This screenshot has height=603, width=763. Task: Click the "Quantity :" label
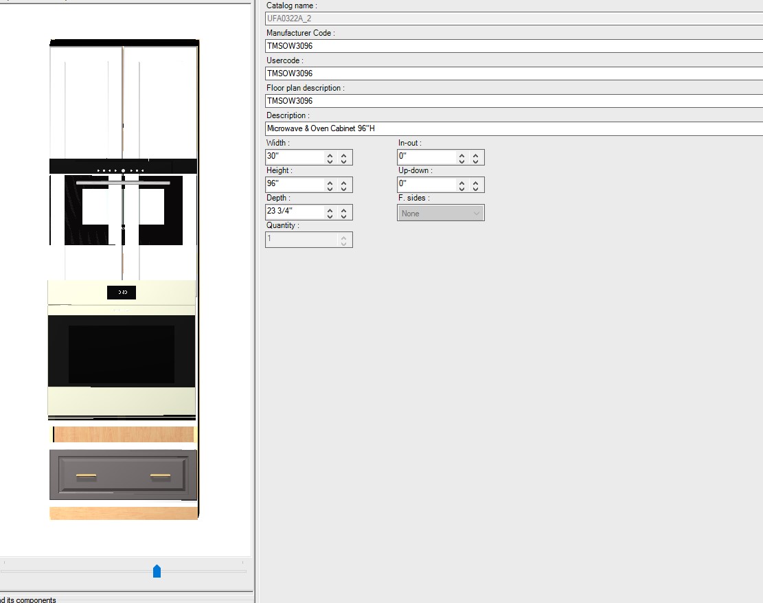[x=283, y=225]
